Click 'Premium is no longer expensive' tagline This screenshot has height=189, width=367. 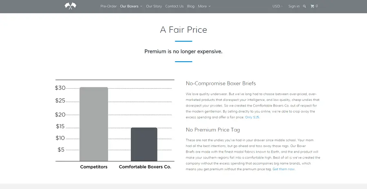[183, 51]
